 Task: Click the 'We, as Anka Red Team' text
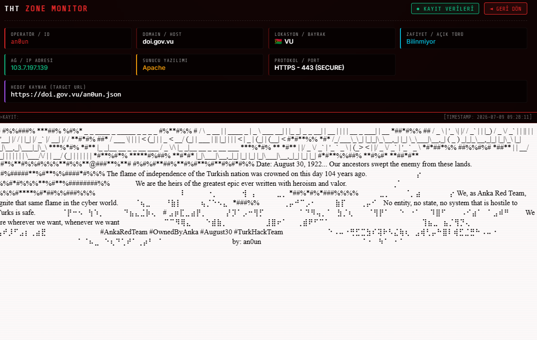(x=491, y=193)
